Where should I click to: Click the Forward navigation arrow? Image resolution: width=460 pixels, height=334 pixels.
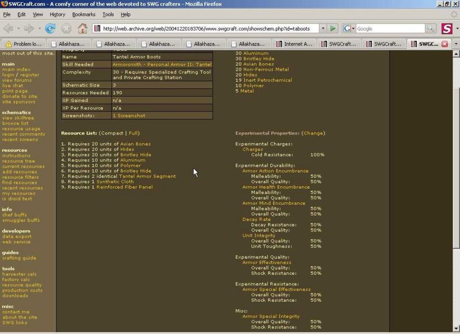point(30,28)
